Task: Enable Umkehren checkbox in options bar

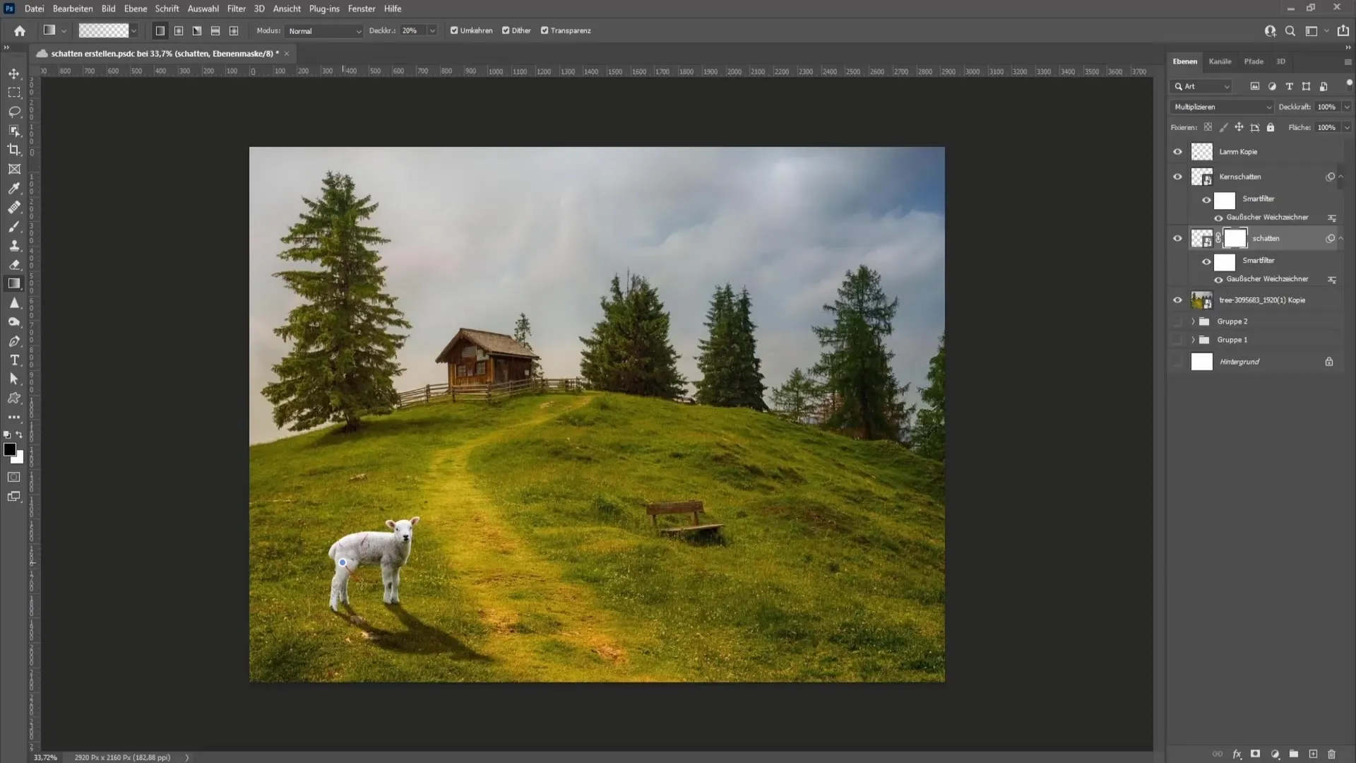Action: [x=455, y=30]
